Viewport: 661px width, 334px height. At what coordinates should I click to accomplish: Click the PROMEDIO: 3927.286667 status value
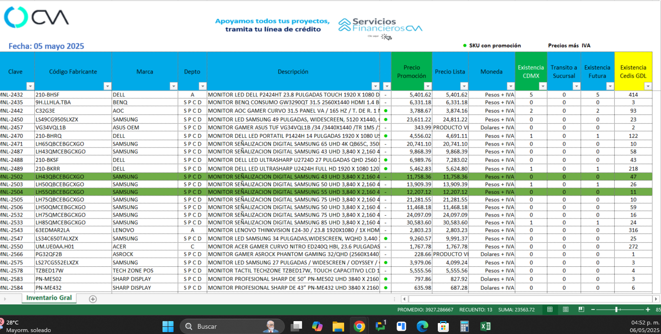pos(425,310)
